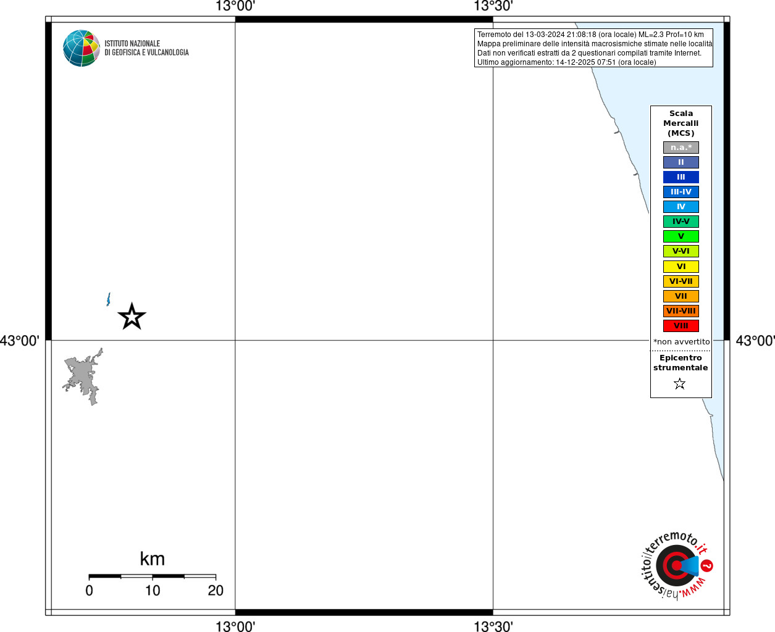Click the bottom 13°30' longitude label
775x632 pixels.
(493, 626)
